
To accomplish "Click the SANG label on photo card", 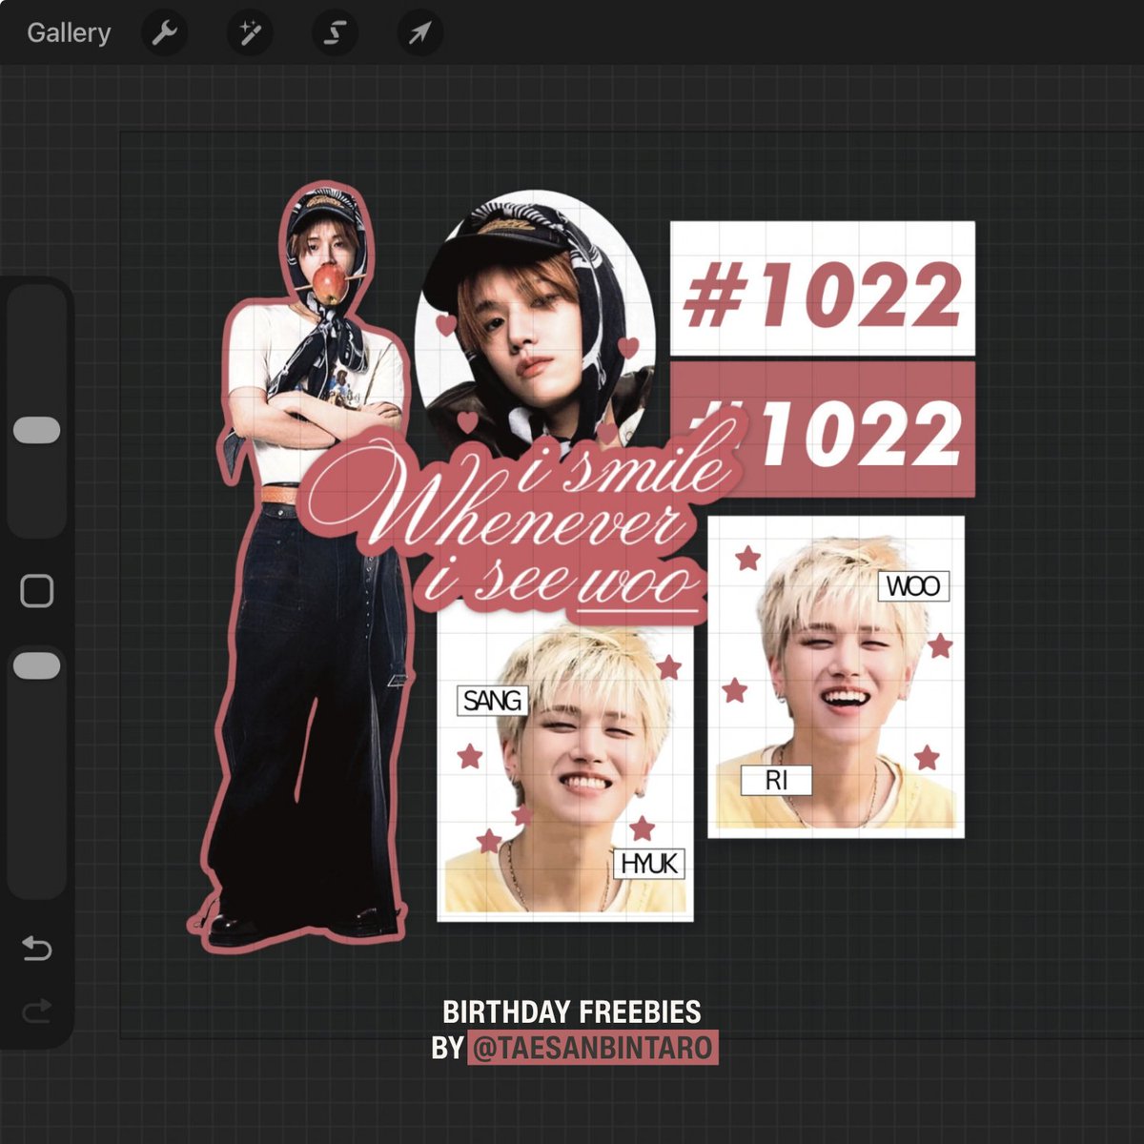I will pyautogui.click(x=492, y=701).
